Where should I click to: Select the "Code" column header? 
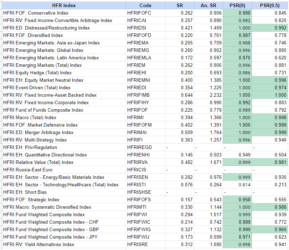pos(145,6)
